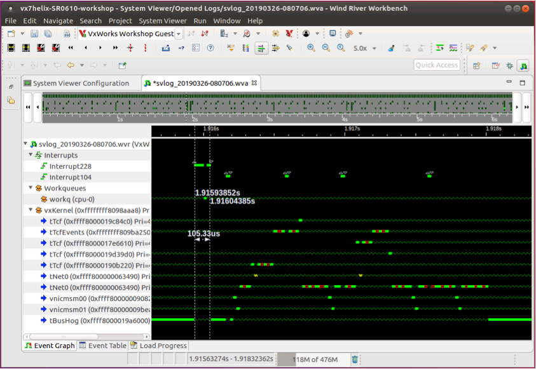Click the red dashed vertical marker icon
536x369 pixels.
tap(145, 48)
